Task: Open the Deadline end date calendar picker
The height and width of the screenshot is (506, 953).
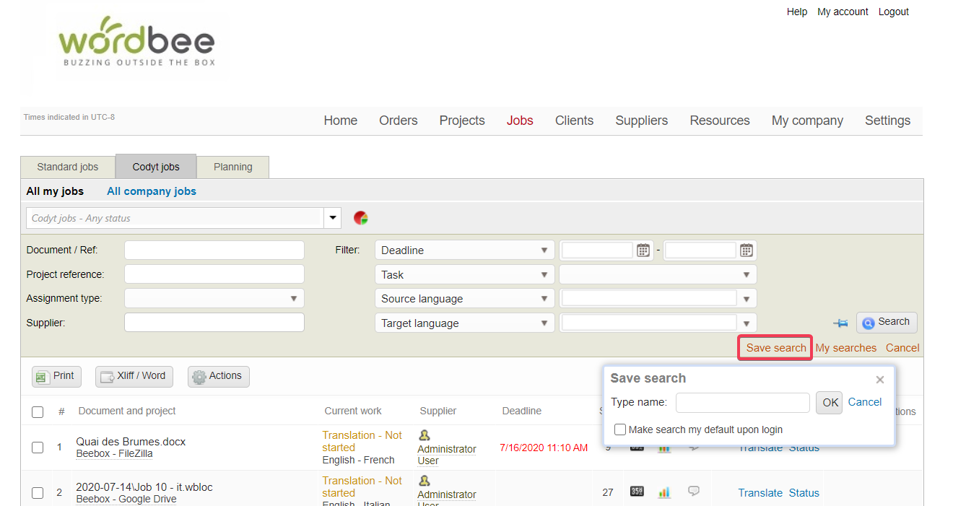Action: pos(746,250)
